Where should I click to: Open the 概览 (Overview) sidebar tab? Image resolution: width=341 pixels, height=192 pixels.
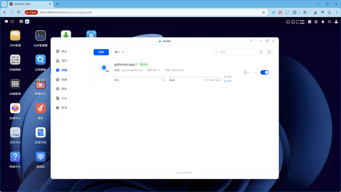pyautogui.click(x=62, y=51)
